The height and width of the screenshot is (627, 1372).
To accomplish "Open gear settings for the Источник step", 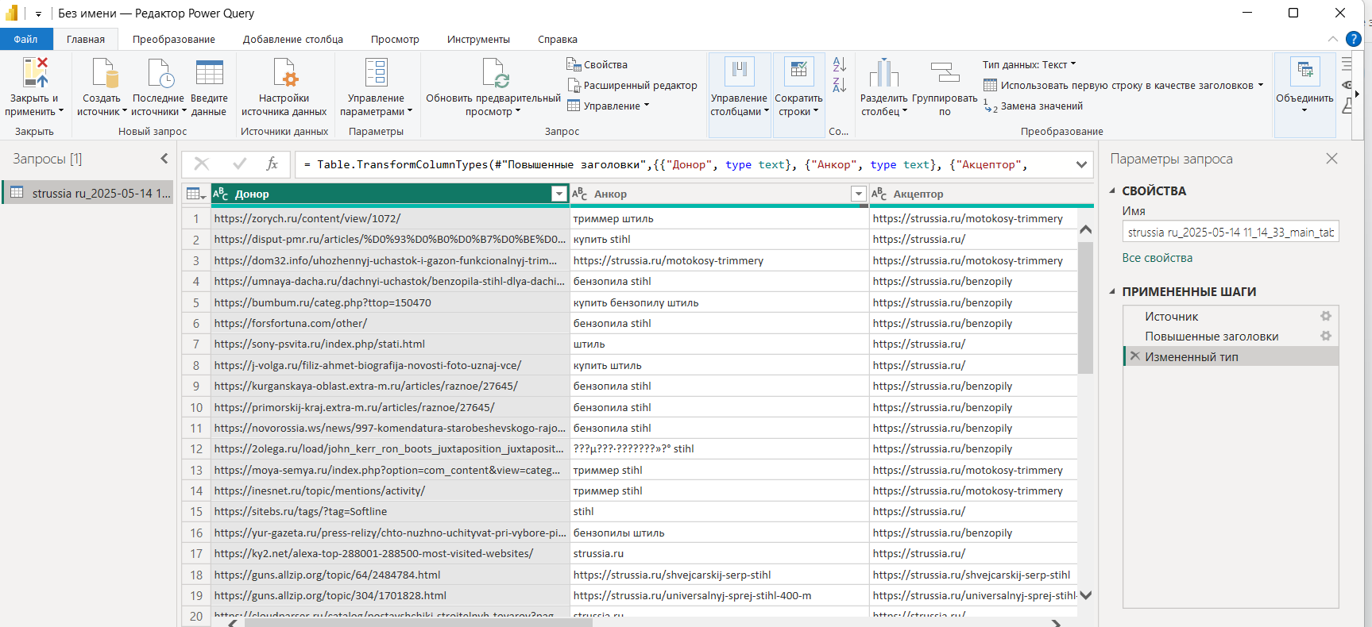I will [1325, 316].
